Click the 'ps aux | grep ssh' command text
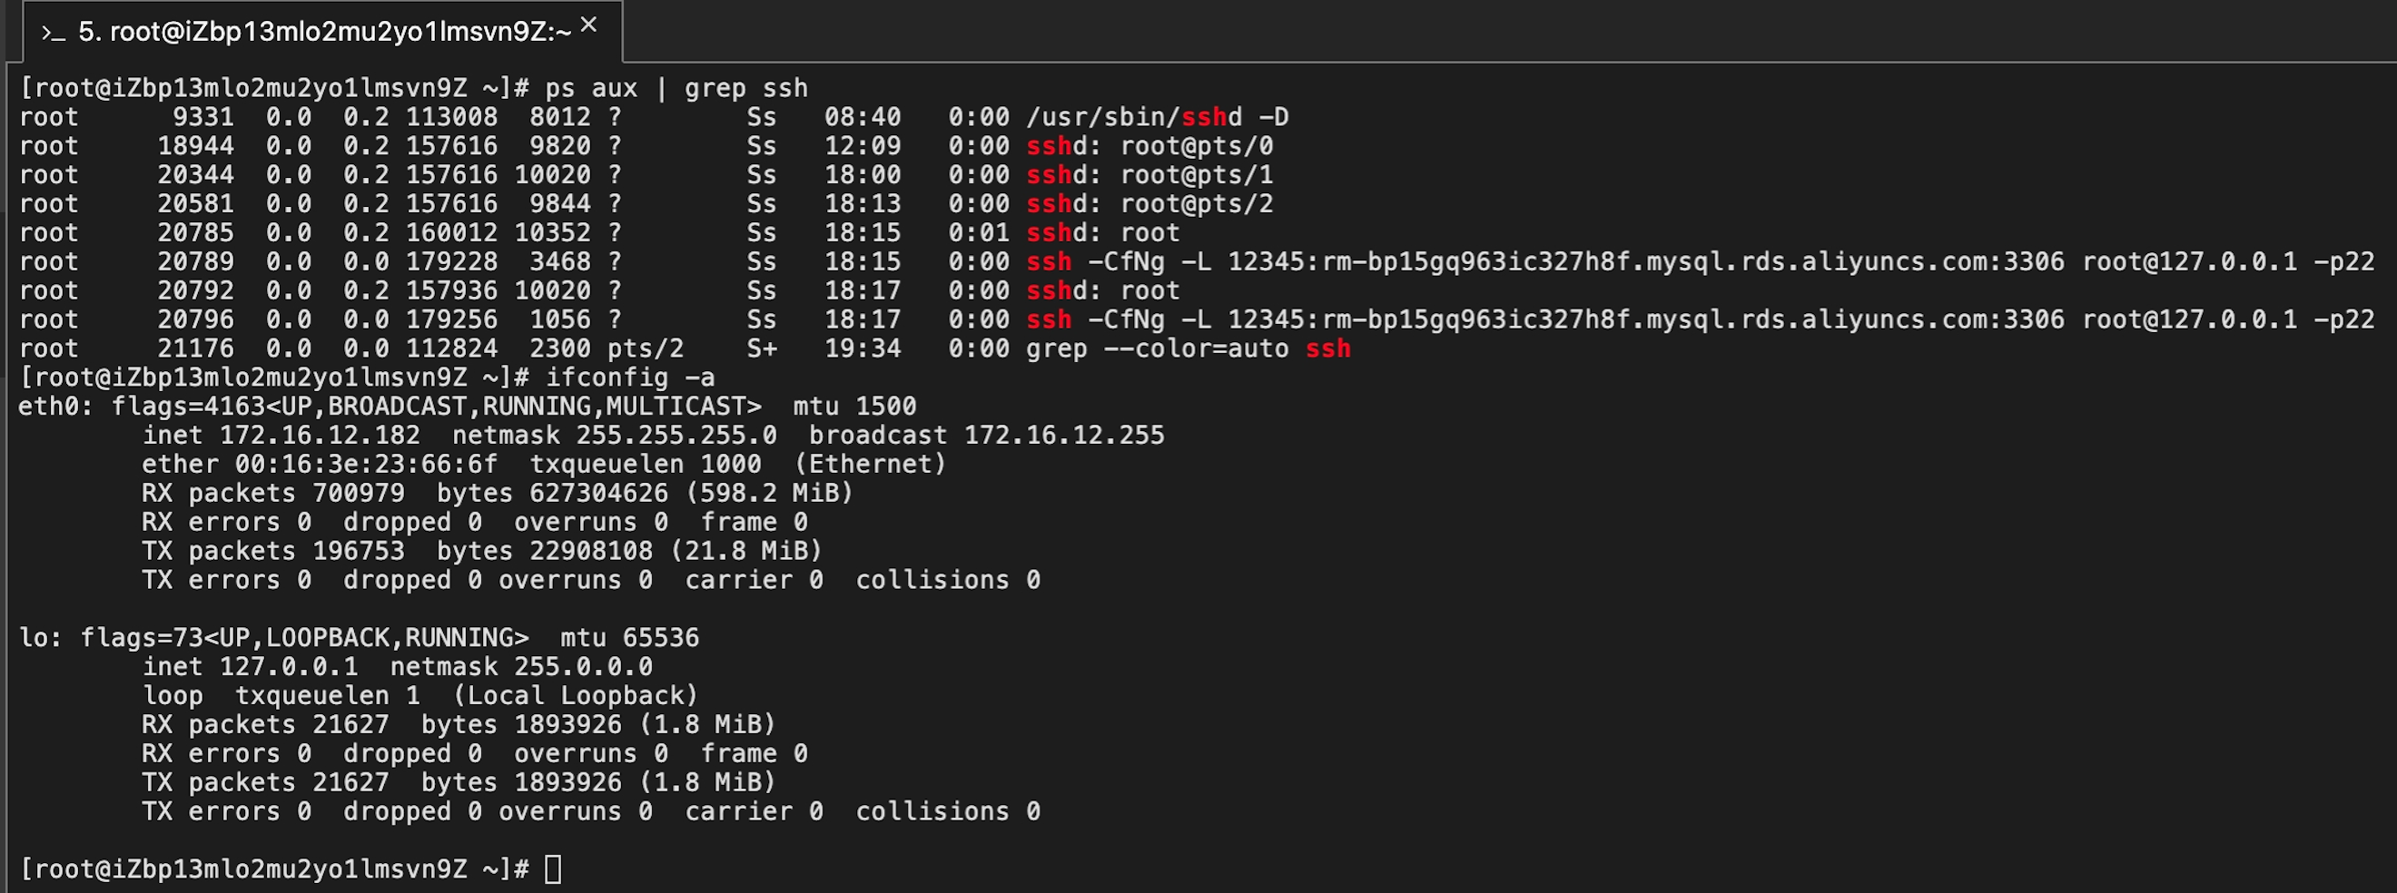The width and height of the screenshot is (2397, 893). pos(676,88)
